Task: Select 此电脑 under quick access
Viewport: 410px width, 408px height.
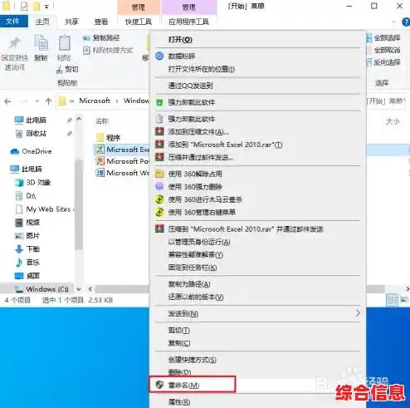Action: (31, 120)
